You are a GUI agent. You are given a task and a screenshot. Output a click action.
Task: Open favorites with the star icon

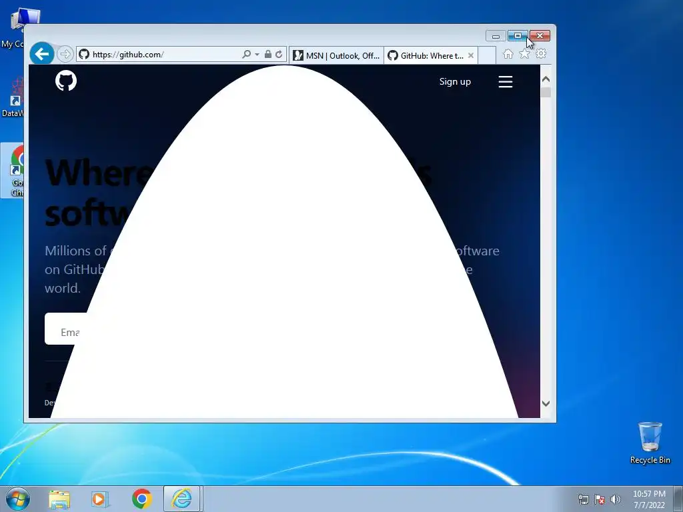point(524,53)
